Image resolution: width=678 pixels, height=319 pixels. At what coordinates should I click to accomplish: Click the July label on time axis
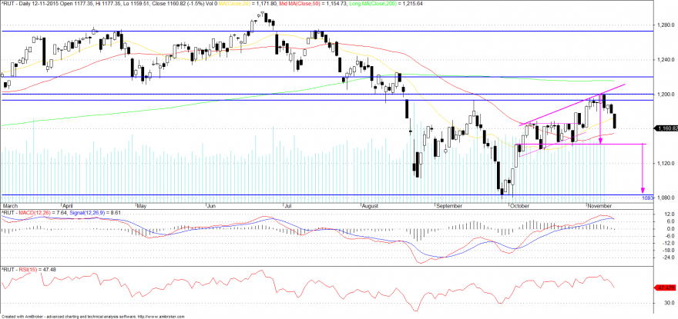click(290, 205)
